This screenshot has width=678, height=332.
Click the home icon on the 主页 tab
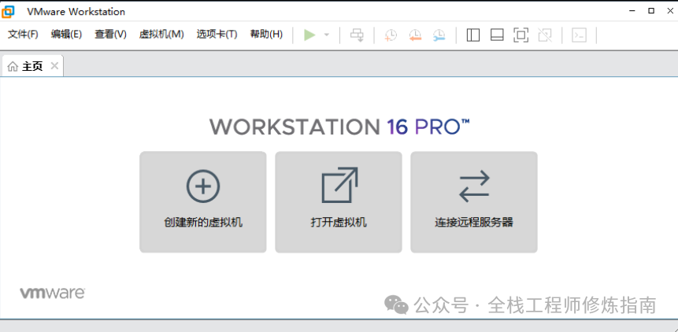[13, 67]
